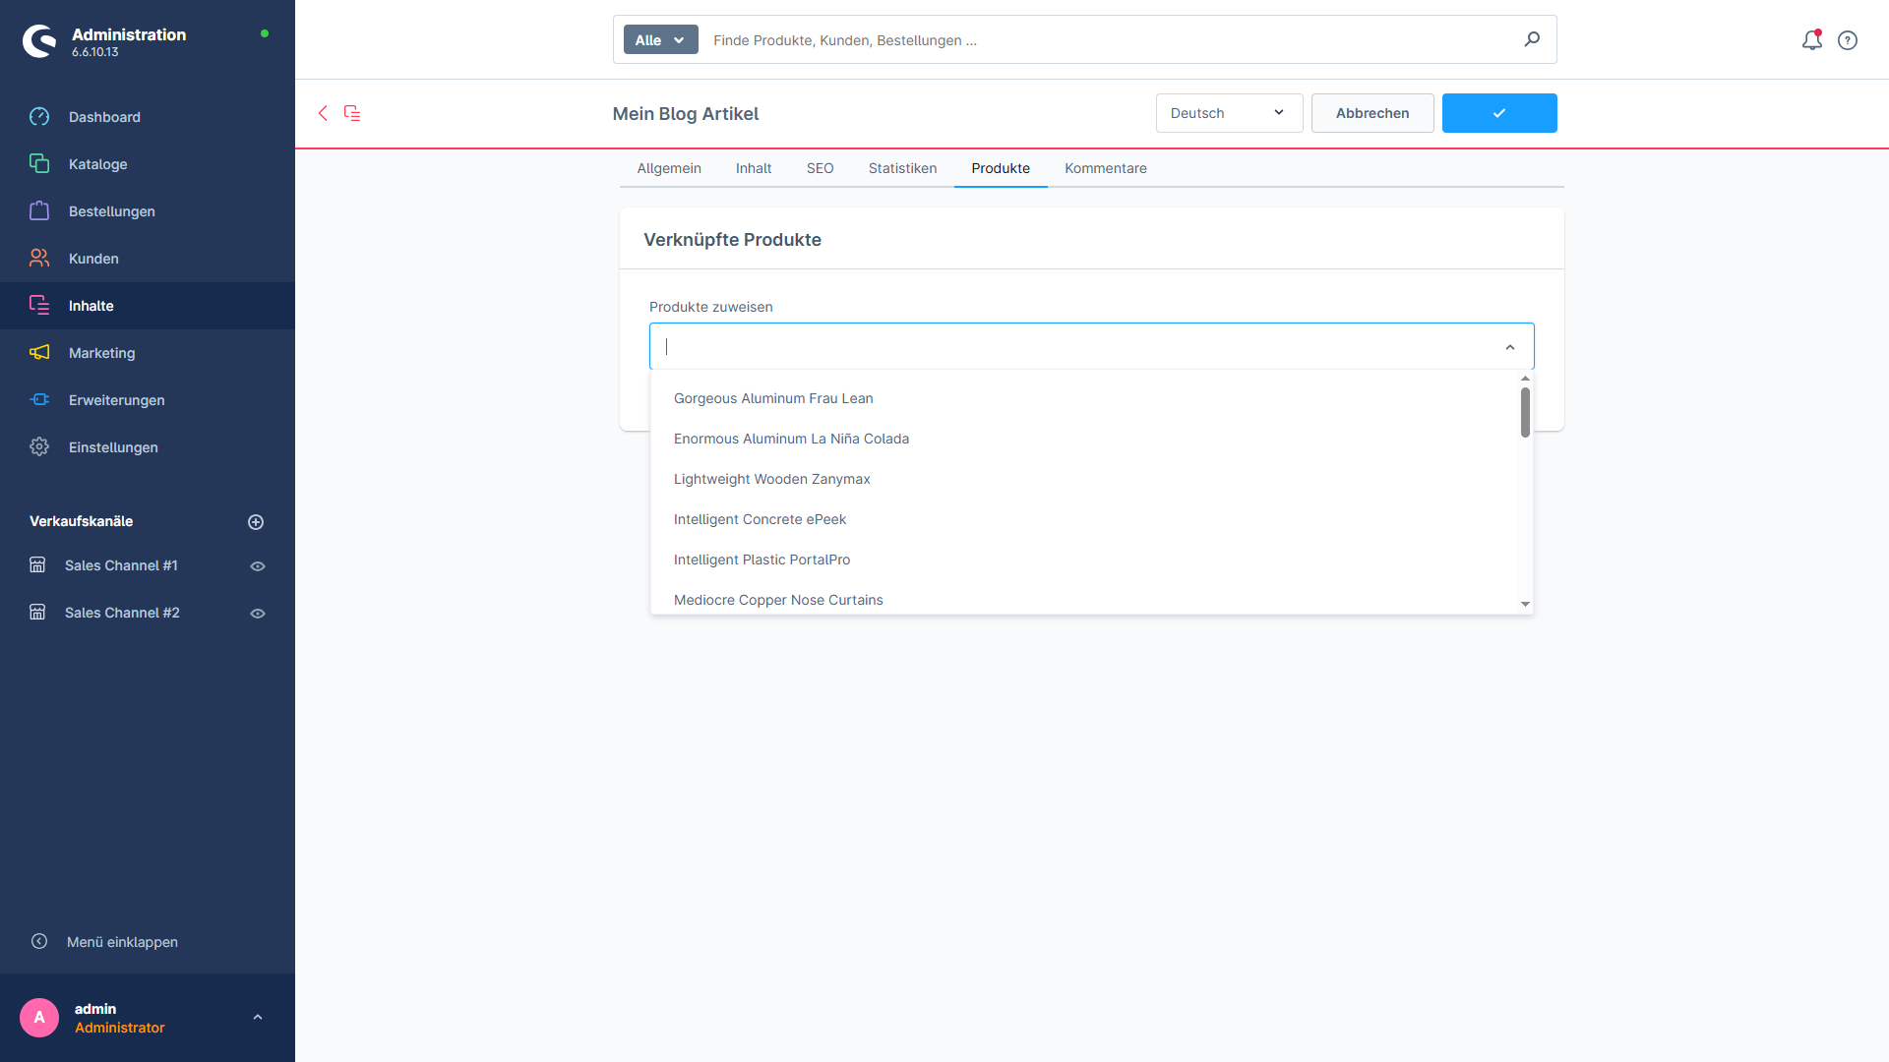Open the Kataloge catalog icon
This screenshot has width=1889, height=1062.
point(39,164)
